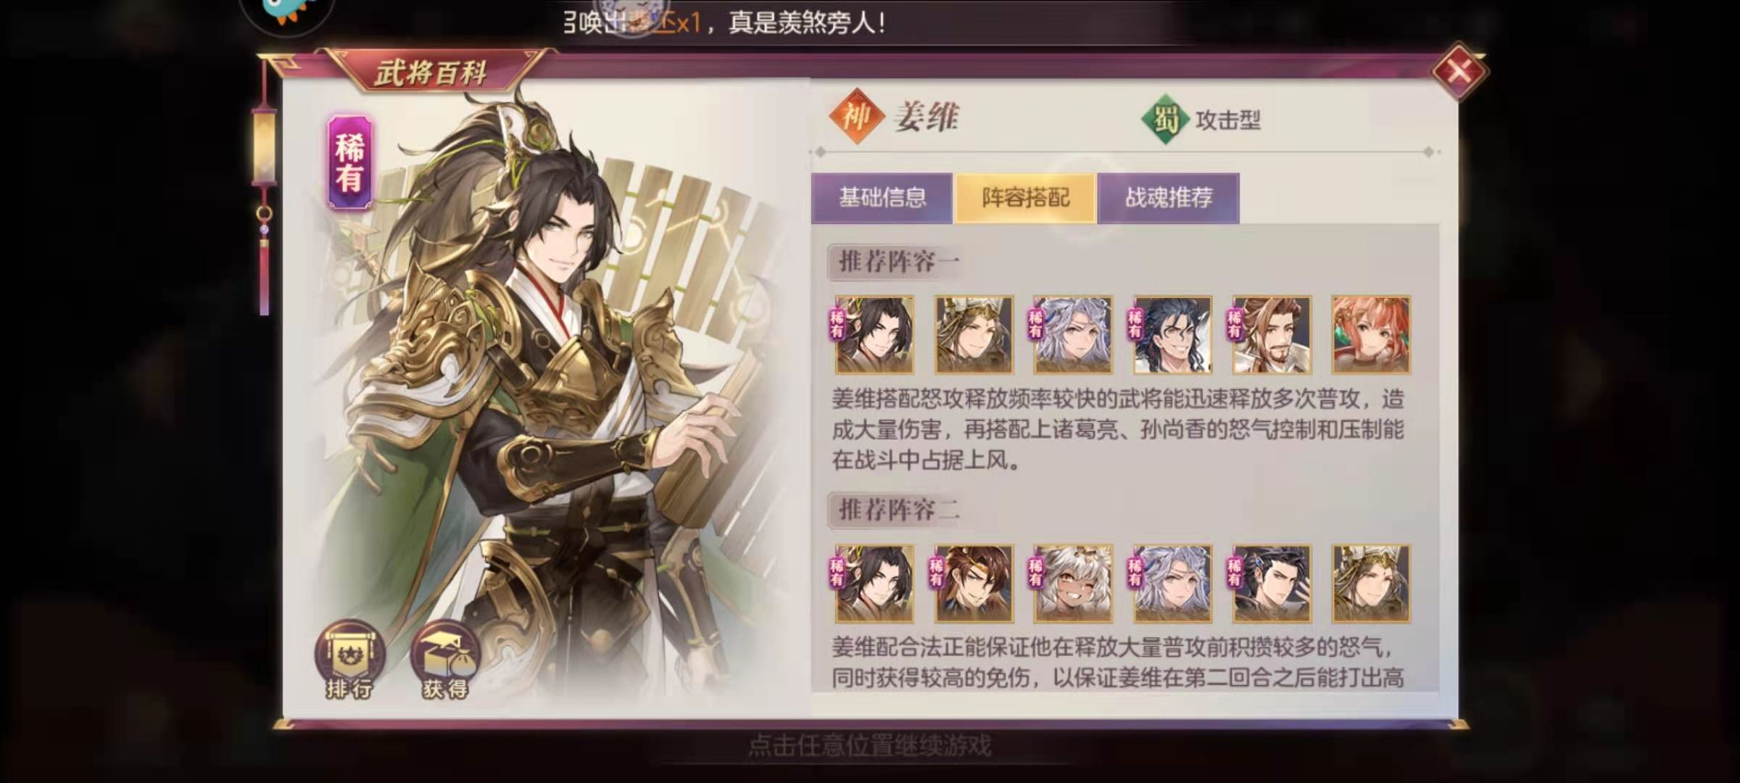Screen dimensions: 1740x783
Task: Select the orange-haired girl portrait in 推荐阵容一
Action: click(1371, 334)
